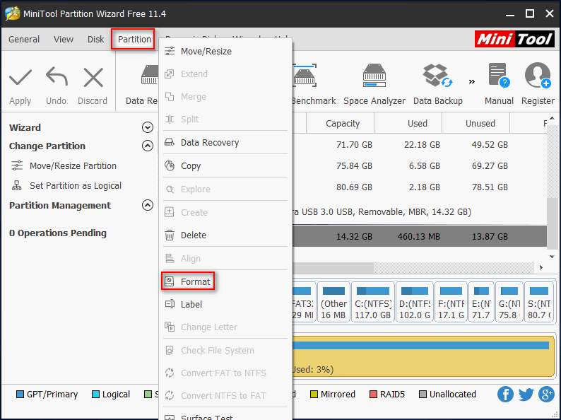
Task: Choose Convert FAT to NTFS in the menu
Action: point(225,373)
